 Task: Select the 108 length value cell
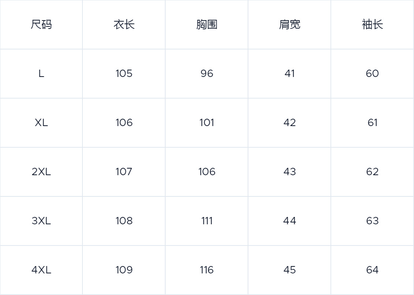[x=124, y=221]
